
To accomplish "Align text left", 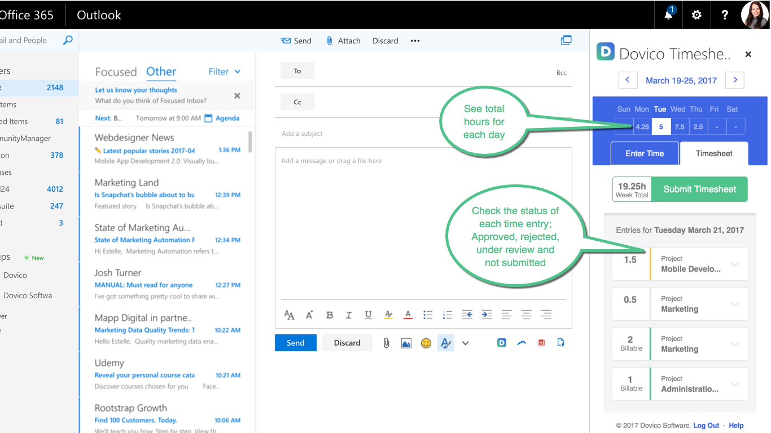I will pyautogui.click(x=507, y=315).
